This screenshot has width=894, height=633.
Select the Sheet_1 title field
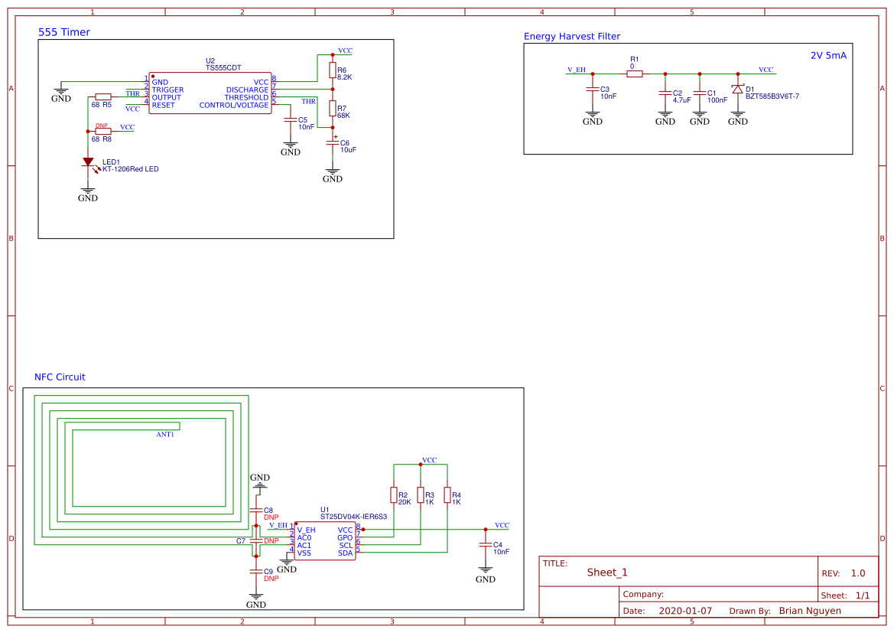[x=607, y=573]
